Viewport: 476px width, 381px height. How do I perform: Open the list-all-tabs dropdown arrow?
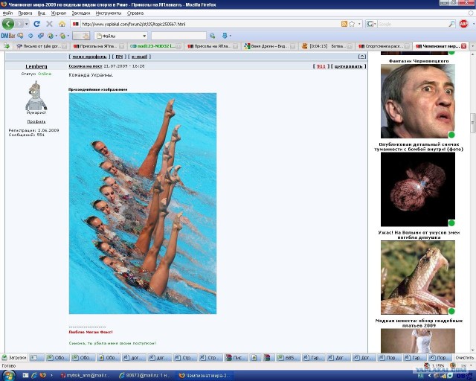[x=472, y=46]
